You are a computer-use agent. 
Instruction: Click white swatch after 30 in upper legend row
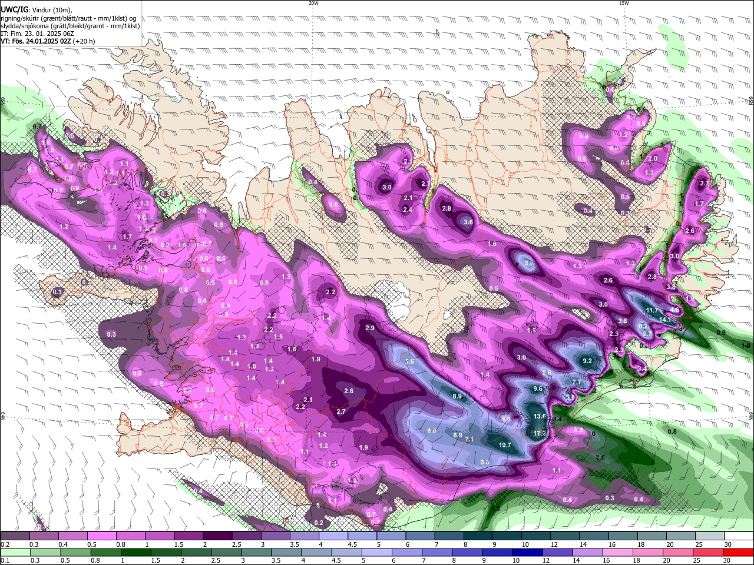738,536
